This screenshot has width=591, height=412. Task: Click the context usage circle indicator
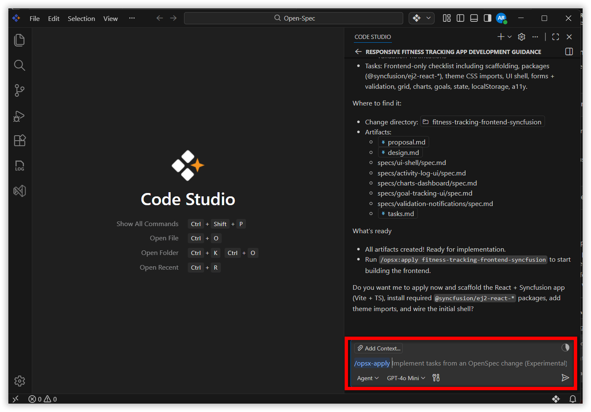coord(565,348)
